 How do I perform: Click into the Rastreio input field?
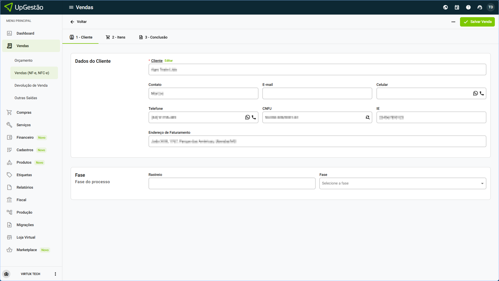point(232,183)
